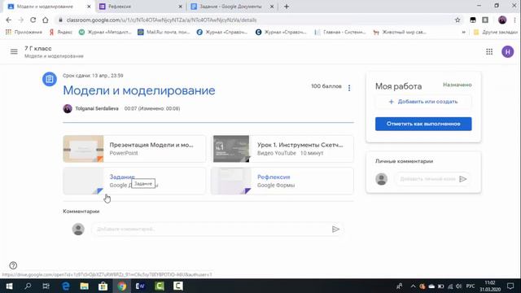Expand the bookmarks overflow chevron
Image resolution: width=521 pixels, height=293 pixels.
(x=463, y=33)
